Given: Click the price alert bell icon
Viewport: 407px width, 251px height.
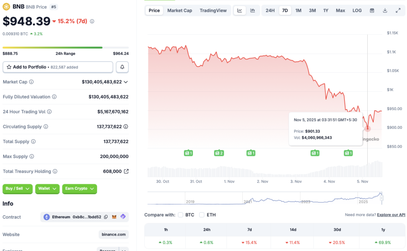Looking at the screenshot, I should pos(122,67).
